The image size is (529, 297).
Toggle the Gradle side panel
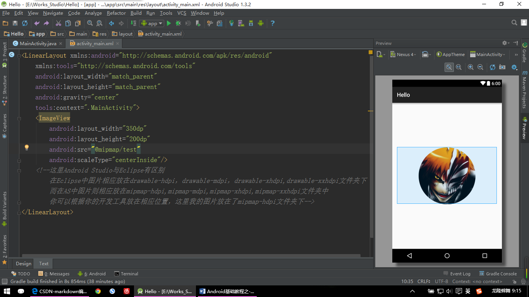524,52
